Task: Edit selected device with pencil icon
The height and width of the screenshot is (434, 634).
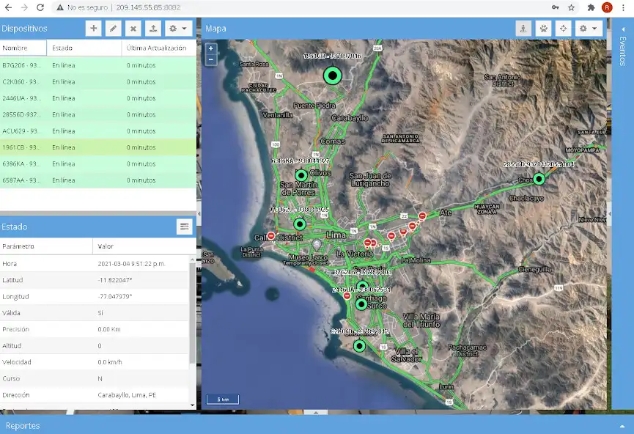Action: (x=113, y=29)
